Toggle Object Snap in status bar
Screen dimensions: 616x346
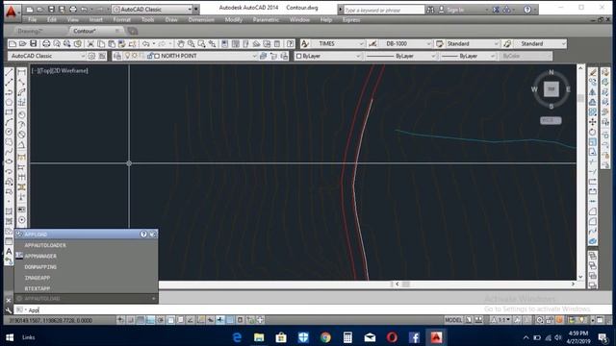pos(170,320)
